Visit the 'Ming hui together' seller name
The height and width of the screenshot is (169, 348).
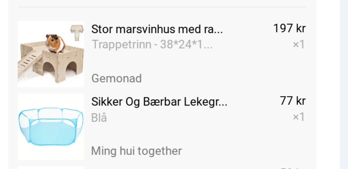pos(137,151)
